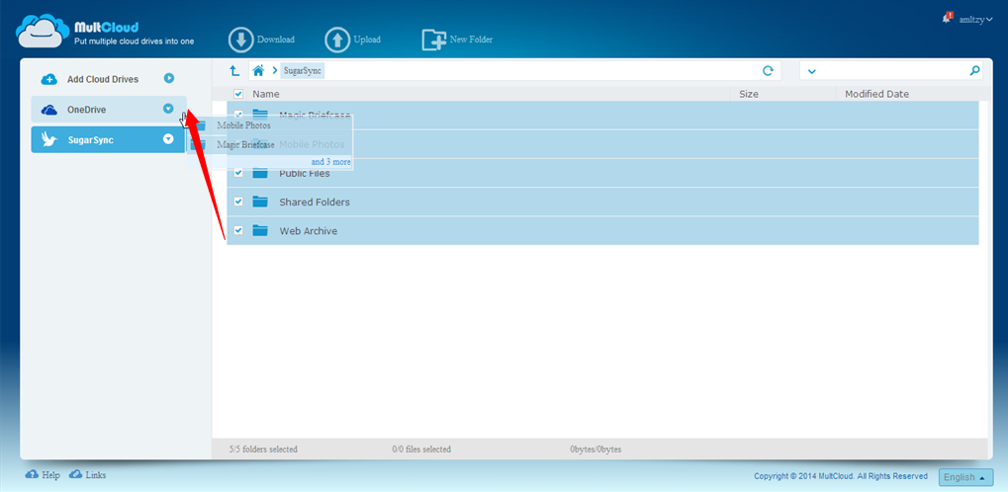Expand the OneDrive drive dropdown arrow
This screenshot has height=492, width=1008.
click(168, 110)
